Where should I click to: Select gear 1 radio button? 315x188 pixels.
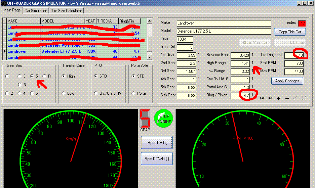coord(7,76)
